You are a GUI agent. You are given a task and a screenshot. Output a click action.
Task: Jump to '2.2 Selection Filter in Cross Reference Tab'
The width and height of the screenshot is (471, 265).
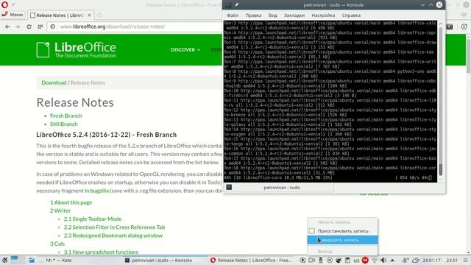(114, 227)
